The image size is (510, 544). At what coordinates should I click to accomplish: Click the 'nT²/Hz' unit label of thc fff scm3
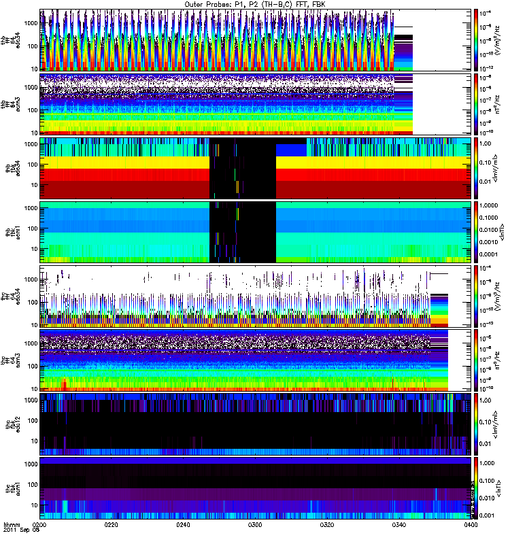click(x=497, y=360)
